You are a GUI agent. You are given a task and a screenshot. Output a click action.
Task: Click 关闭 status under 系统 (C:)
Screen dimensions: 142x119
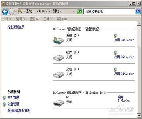[69, 40]
